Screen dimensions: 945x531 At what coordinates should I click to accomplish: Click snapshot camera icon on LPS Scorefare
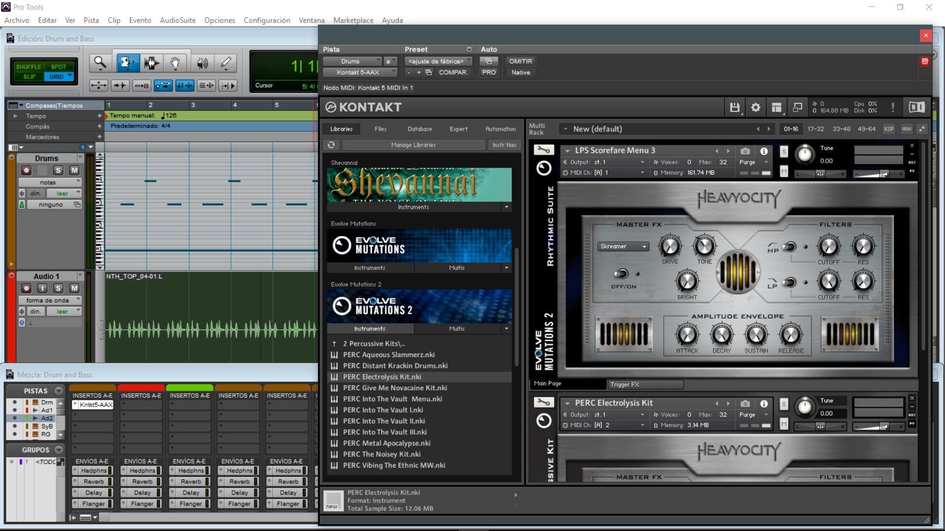click(x=745, y=151)
